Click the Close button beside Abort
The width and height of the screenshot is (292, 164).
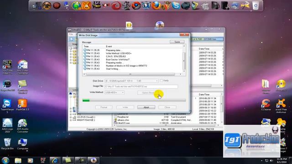click(x=167, y=108)
